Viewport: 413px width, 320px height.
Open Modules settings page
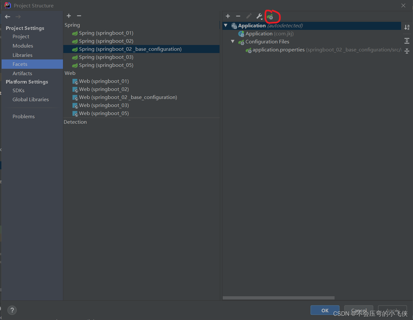click(x=23, y=46)
